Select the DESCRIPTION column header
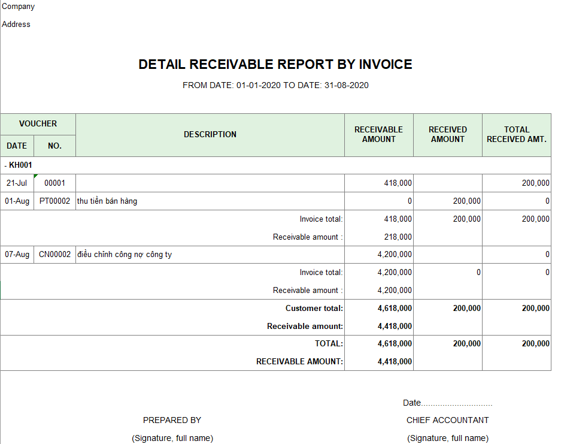This screenshot has width=561, height=444. coord(210,135)
